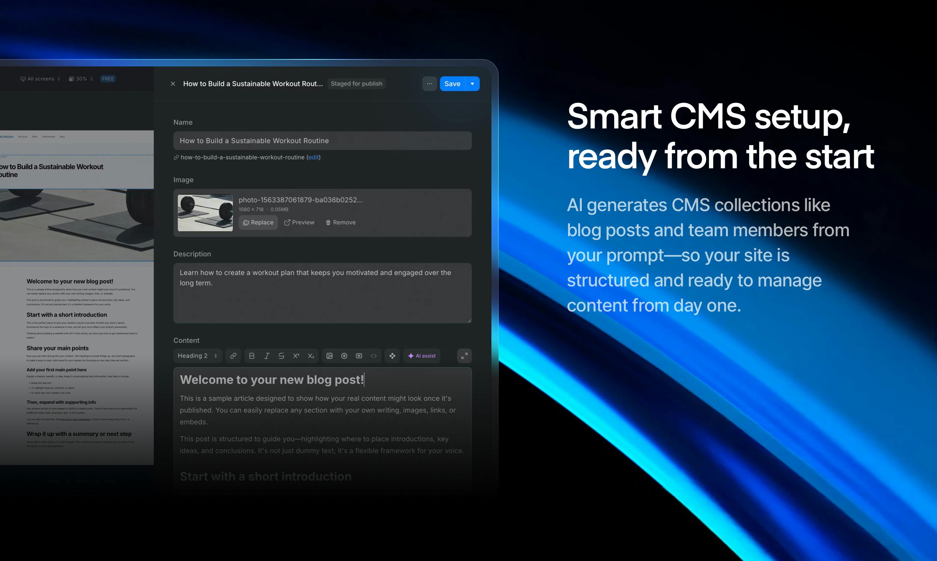Open the workout image thumbnail
Image resolution: width=937 pixels, height=561 pixels.
[205, 213]
